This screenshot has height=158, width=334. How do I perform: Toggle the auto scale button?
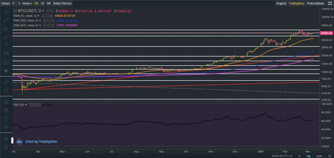pos(319,156)
